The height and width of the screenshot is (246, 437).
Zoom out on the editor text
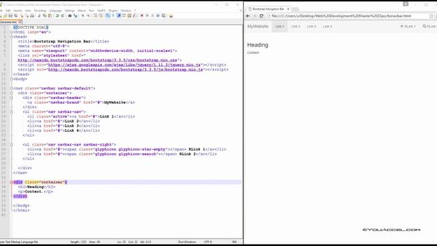[88, 16]
